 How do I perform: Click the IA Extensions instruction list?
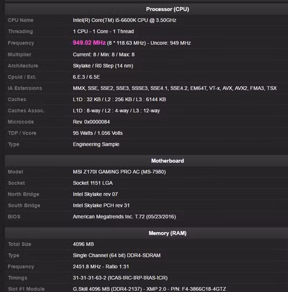click(x=175, y=88)
